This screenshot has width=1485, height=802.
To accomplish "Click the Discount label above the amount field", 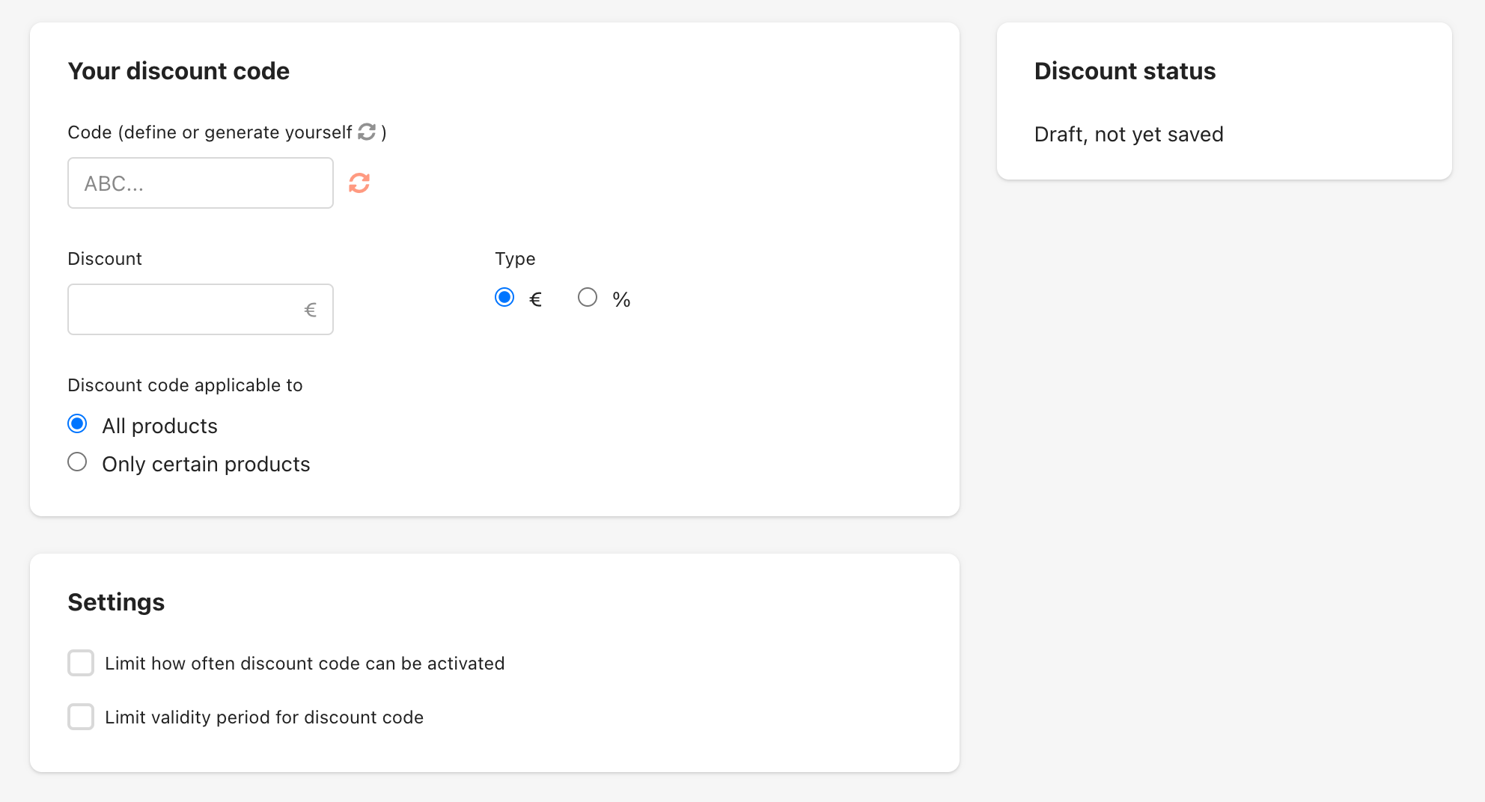I will click(x=105, y=258).
